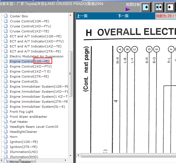Click document icon beside Engine Immobilizer System(5L—E)

click(x=6, y=106)
